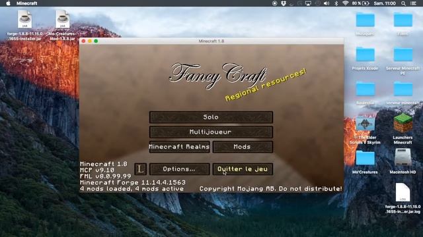Screen dimensions: 423x237
Task: Click the 'Copyright Mojang AB. Do not distribute!' text
Action: pyautogui.click(x=271, y=189)
